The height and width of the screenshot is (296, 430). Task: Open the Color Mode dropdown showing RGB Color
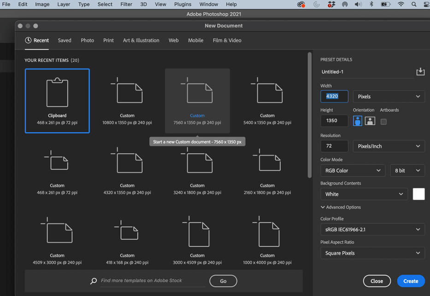tap(353, 170)
